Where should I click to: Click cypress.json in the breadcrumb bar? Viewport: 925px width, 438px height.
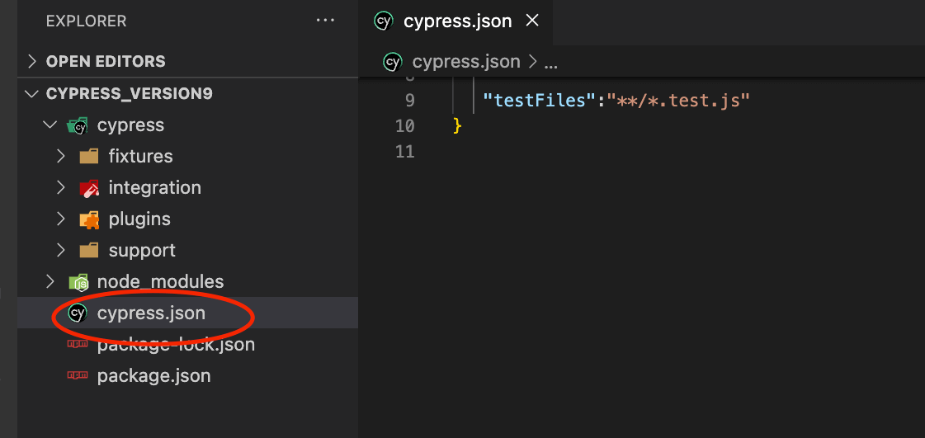[x=466, y=61]
